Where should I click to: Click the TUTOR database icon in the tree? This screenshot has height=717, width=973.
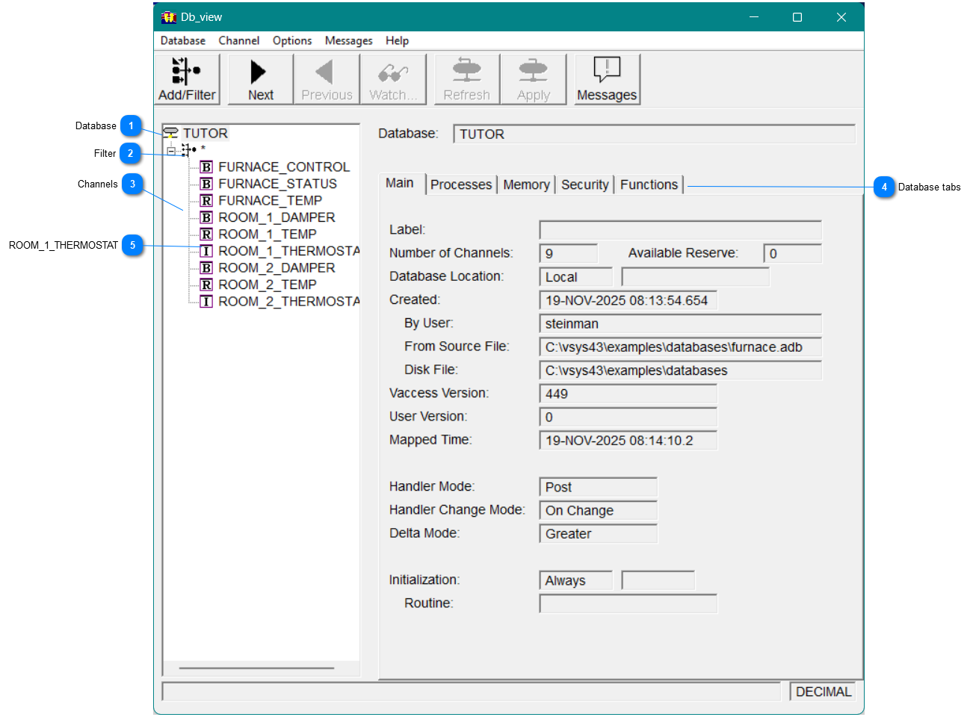click(x=170, y=132)
